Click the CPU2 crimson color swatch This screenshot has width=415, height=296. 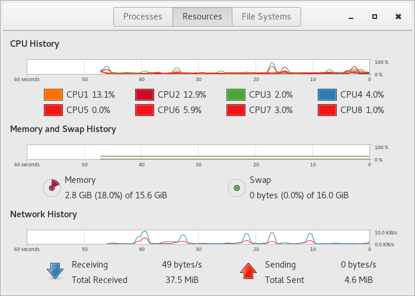145,95
